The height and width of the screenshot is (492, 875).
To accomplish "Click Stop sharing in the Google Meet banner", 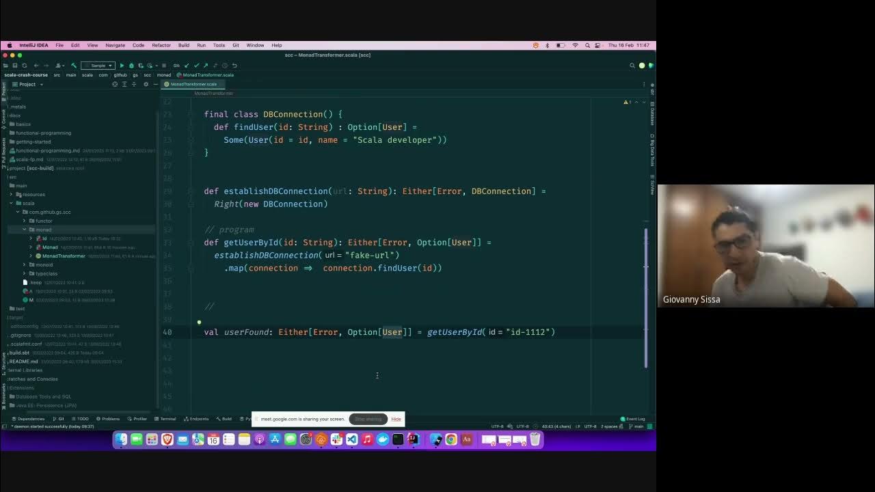I will click(x=368, y=419).
